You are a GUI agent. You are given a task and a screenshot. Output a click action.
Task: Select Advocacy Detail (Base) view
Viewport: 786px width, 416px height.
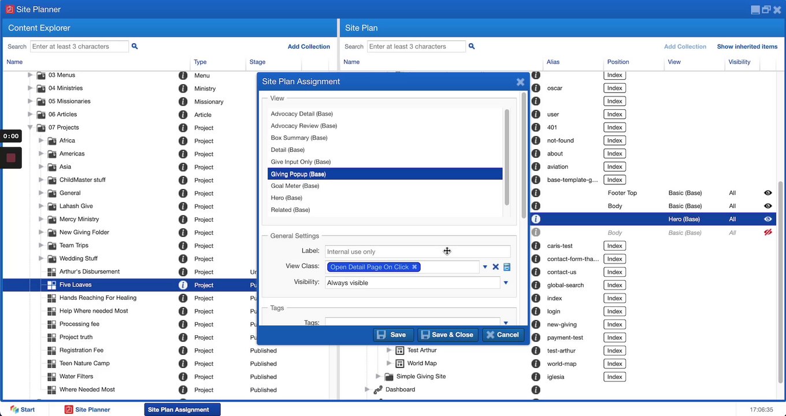click(x=385, y=114)
